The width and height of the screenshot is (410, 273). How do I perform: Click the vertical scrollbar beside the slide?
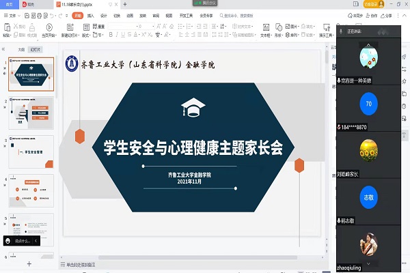click(327, 57)
